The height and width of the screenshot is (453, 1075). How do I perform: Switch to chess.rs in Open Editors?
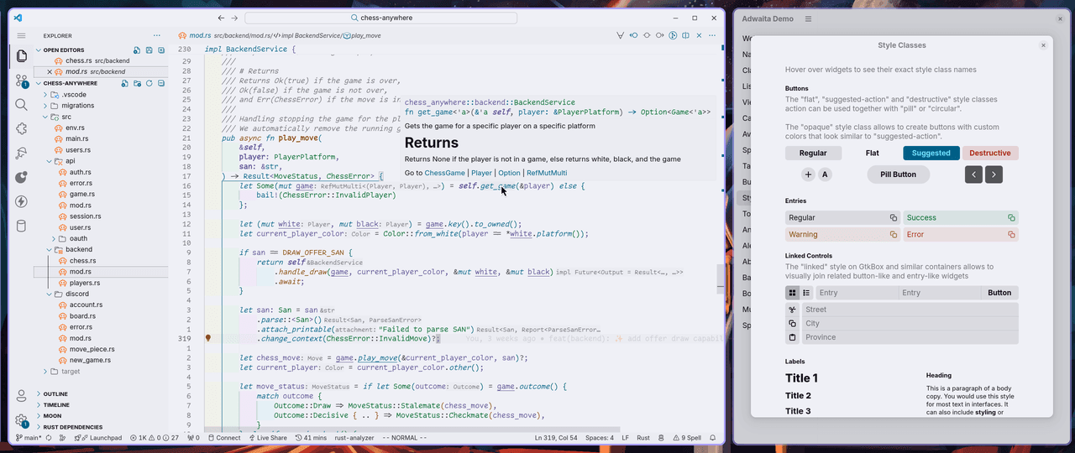pos(78,61)
